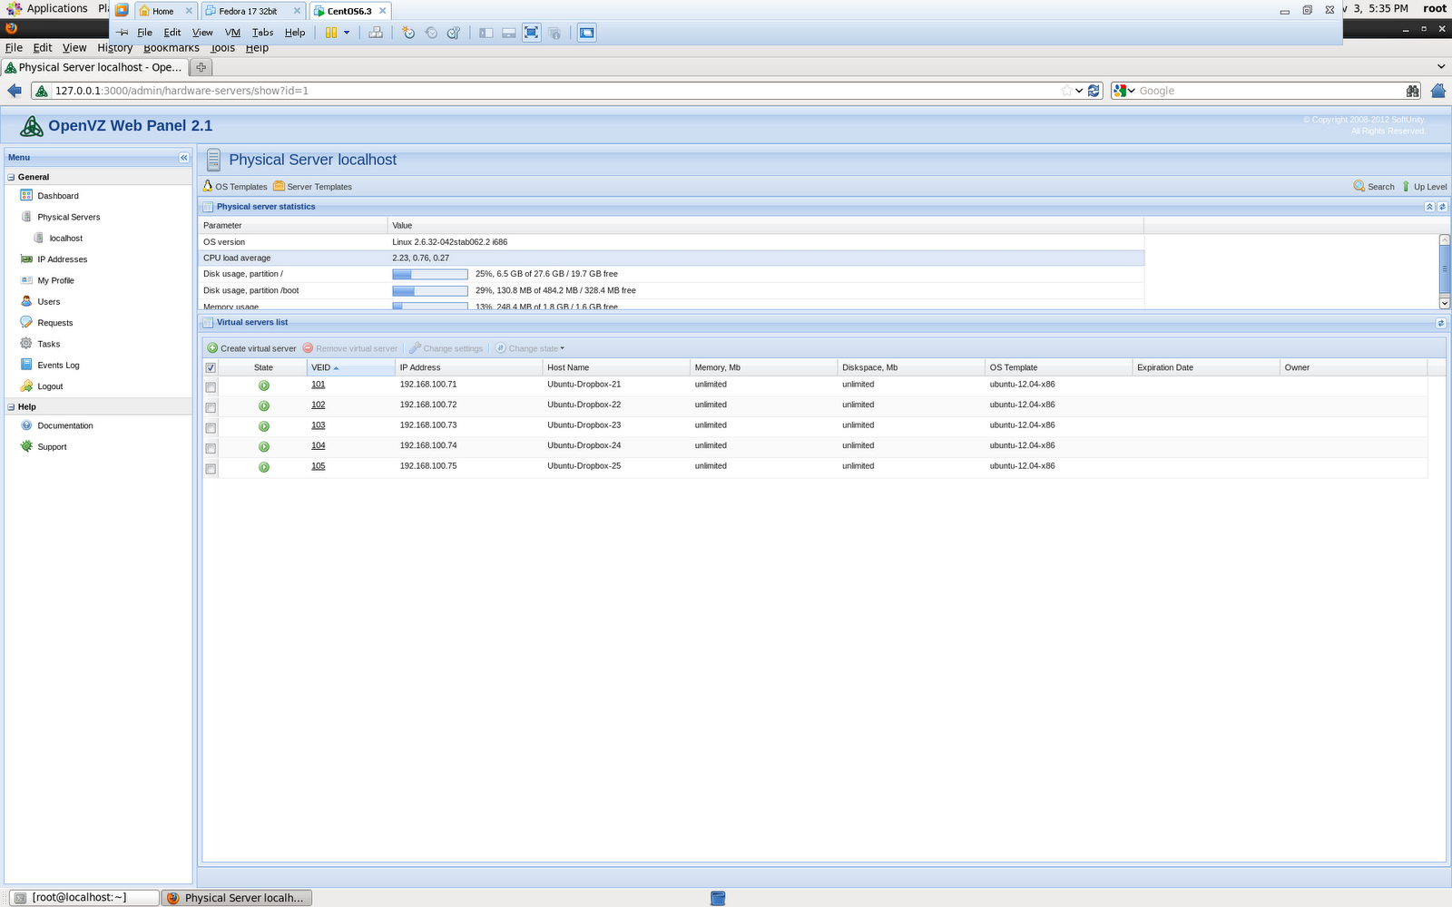Click the Server Templates toolbar button
Viewport: 1452px width, 907px height.
pyautogui.click(x=313, y=187)
